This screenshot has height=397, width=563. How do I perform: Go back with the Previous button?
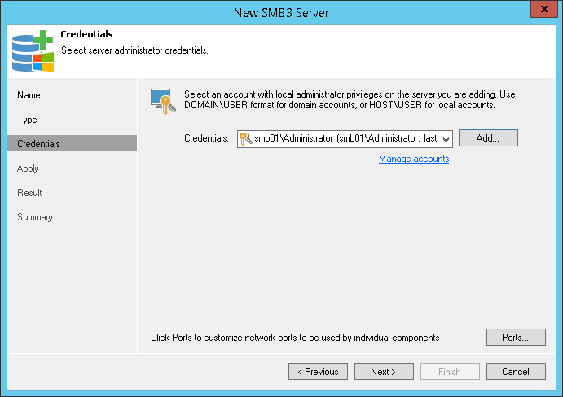[318, 372]
